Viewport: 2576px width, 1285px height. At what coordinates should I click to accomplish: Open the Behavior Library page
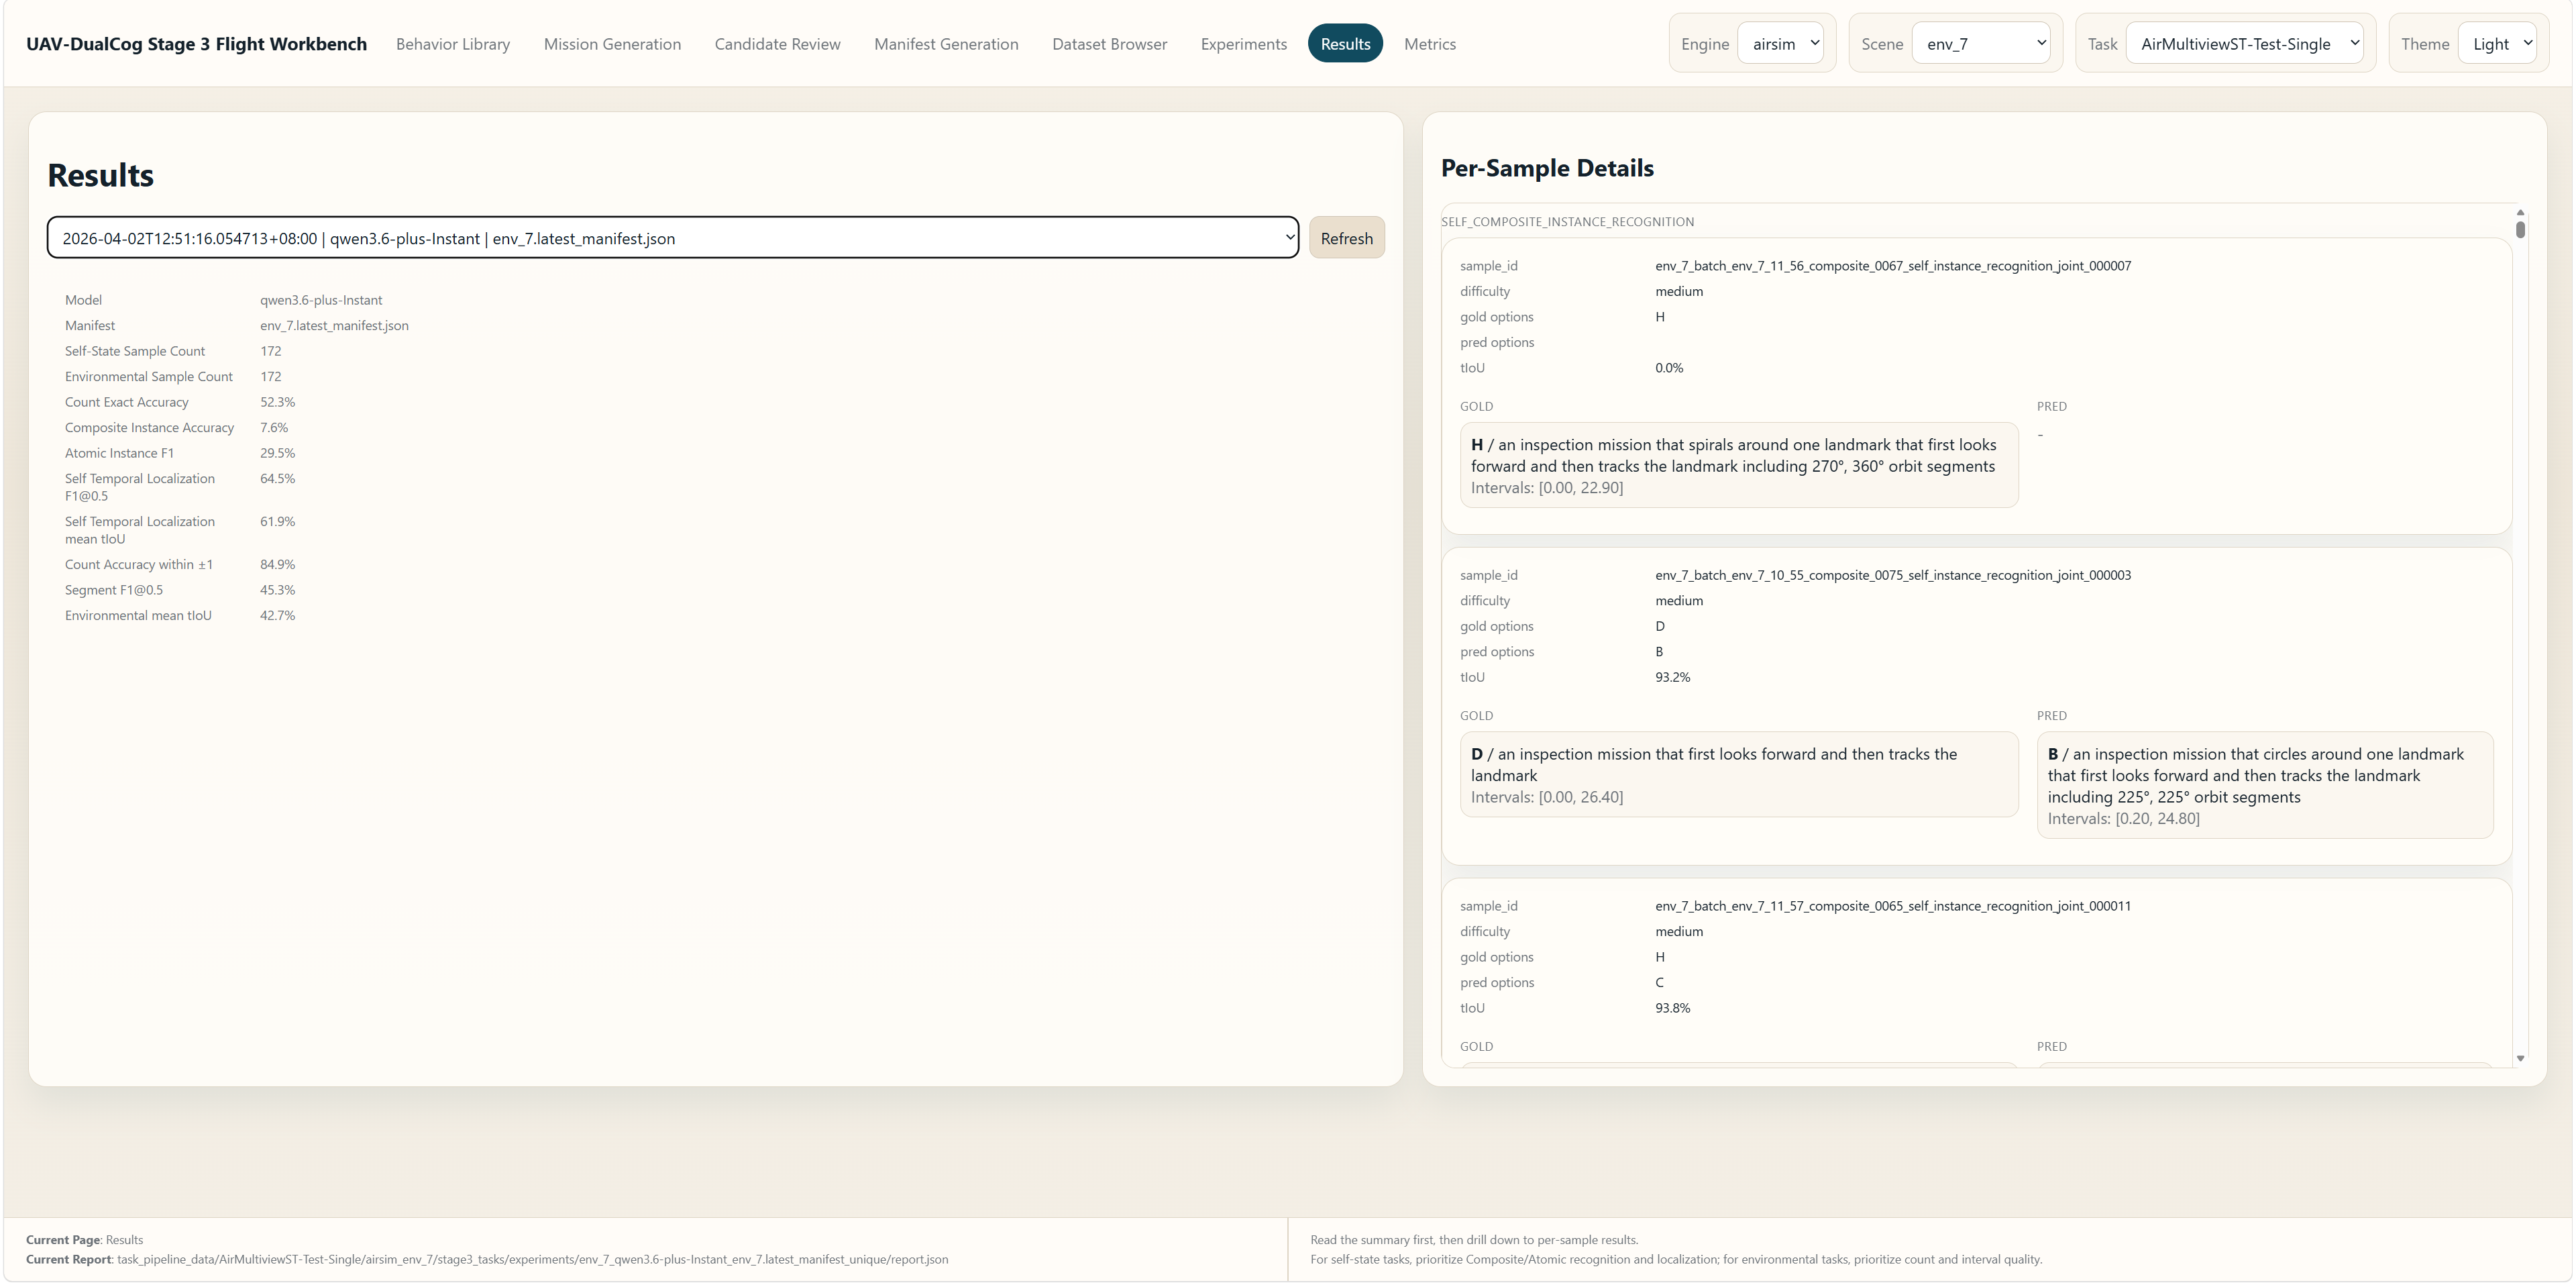click(452, 43)
